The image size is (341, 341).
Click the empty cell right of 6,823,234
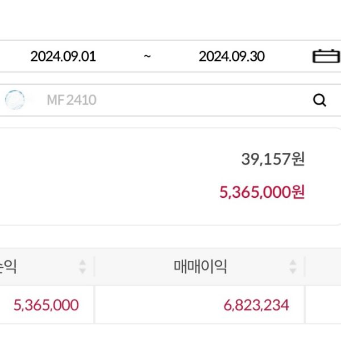click(x=323, y=305)
